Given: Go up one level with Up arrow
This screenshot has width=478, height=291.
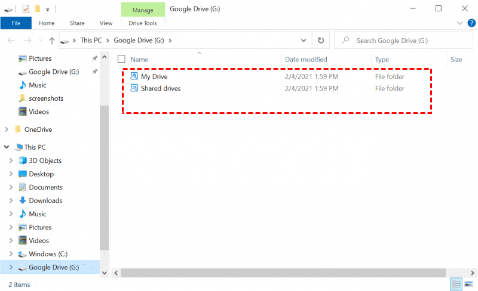Looking at the screenshot, I should (x=52, y=41).
